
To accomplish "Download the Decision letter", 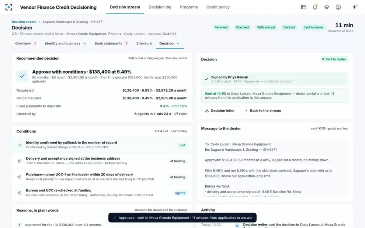I will (220, 111).
